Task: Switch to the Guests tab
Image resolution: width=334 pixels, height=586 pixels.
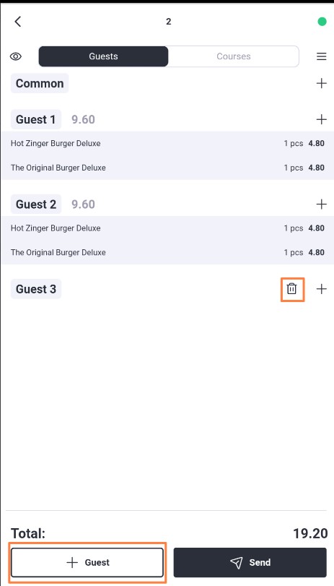Action: [103, 56]
